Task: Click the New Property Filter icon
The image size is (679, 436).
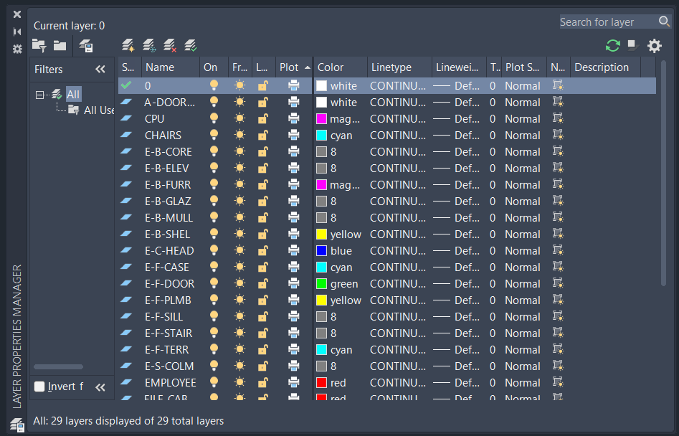Action: [x=39, y=45]
